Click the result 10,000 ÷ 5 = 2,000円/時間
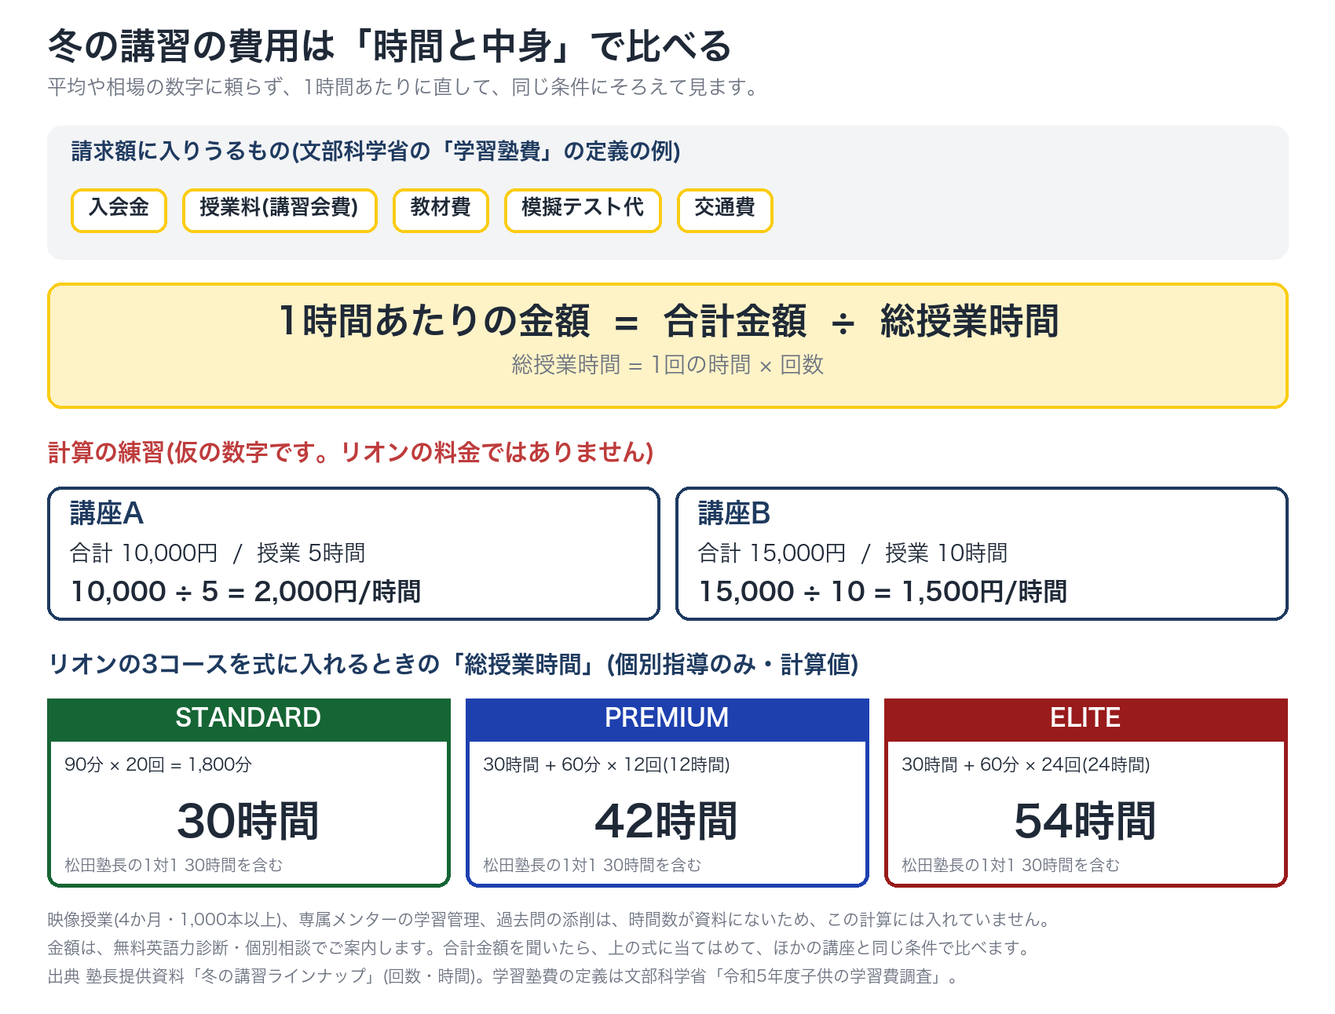1335x1014 pixels. click(x=246, y=592)
